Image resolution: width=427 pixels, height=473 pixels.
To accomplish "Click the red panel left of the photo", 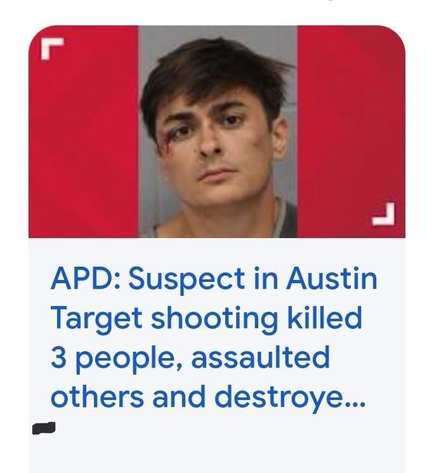I will coord(84,131).
